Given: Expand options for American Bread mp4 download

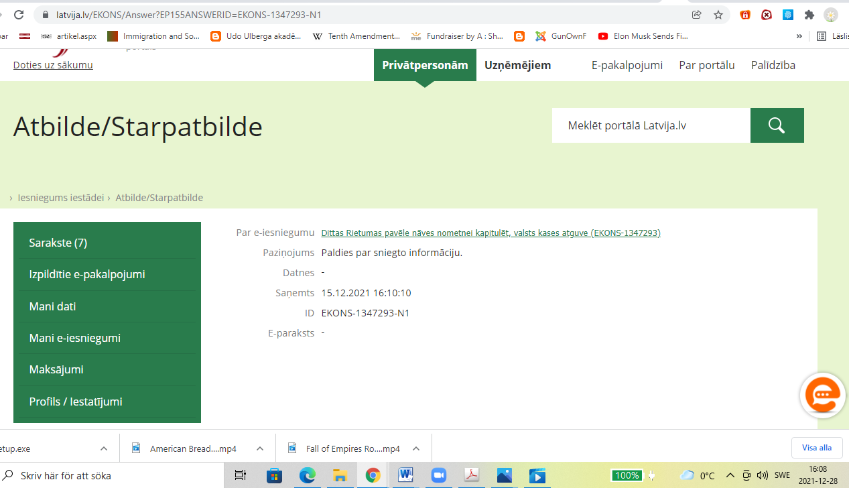Looking at the screenshot, I should click(x=260, y=448).
